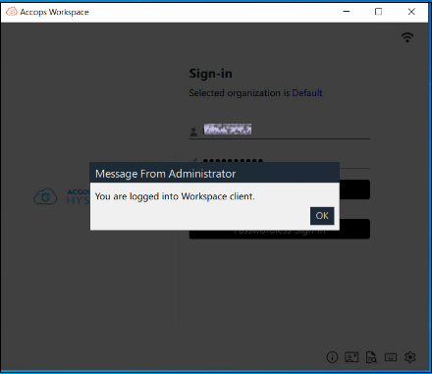Select 'You are logged into Workspace client.' text
Viewport: 432px width, 374px height.
[175, 196]
